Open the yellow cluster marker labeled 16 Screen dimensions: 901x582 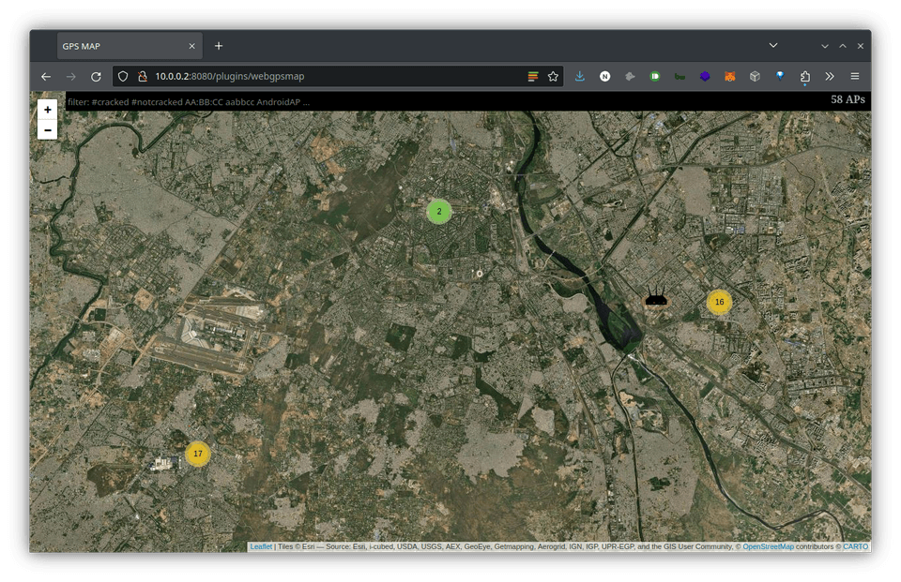pyautogui.click(x=719, y=302)
